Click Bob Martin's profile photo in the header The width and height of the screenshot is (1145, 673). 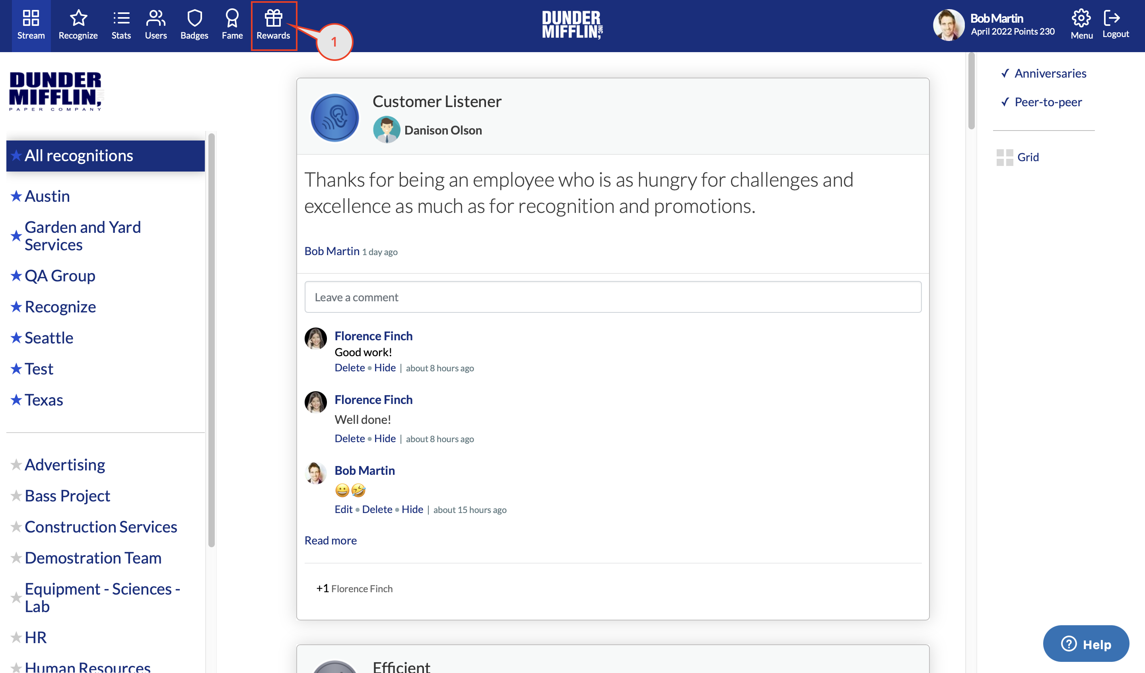click(x=948, y=25)
